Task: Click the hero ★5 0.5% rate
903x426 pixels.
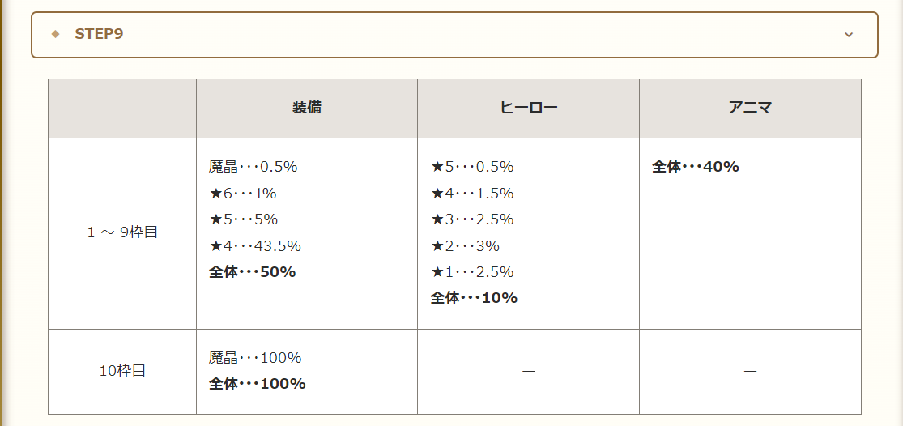Action: [x=471, y=167]
